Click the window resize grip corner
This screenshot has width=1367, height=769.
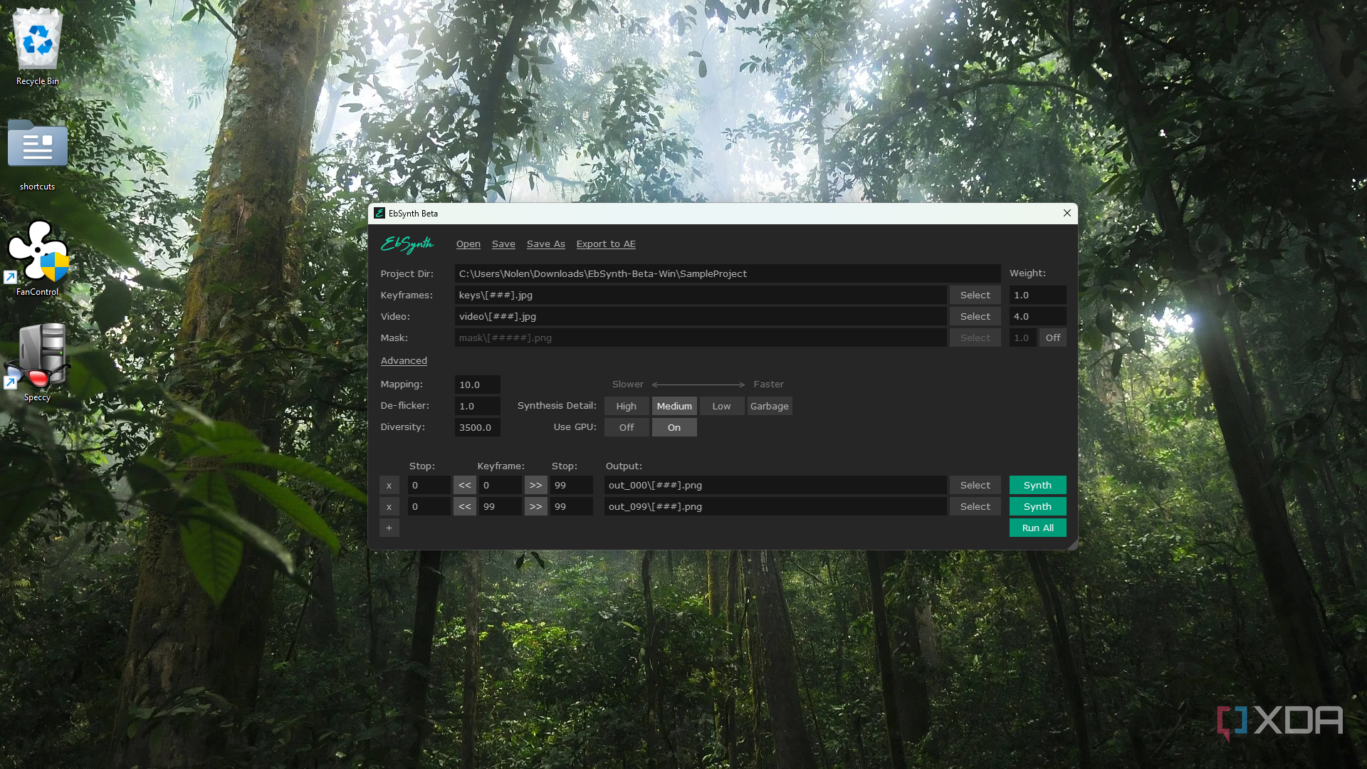[x=1072, y=545]
